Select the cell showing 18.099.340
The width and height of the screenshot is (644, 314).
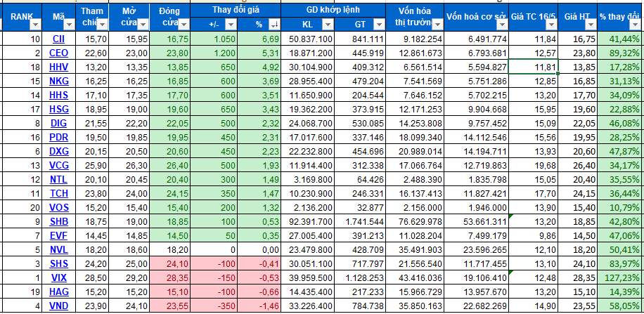tap(415, 137)
